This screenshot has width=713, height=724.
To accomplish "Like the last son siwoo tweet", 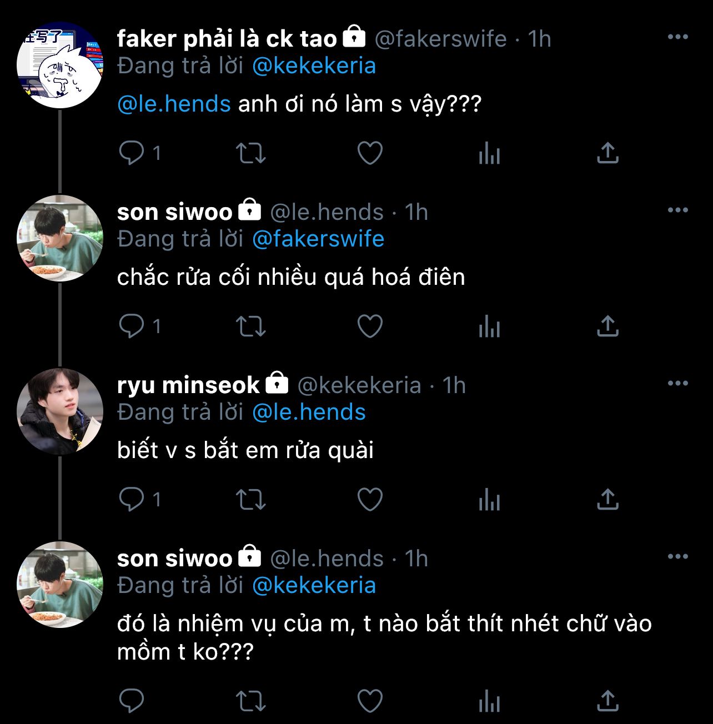I will tap(370, 701).
